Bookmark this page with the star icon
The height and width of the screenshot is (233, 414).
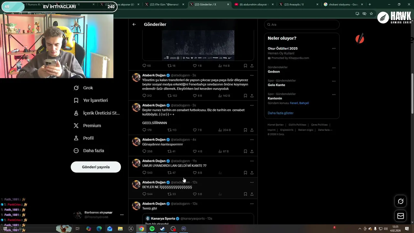click(x=371, y=14)
